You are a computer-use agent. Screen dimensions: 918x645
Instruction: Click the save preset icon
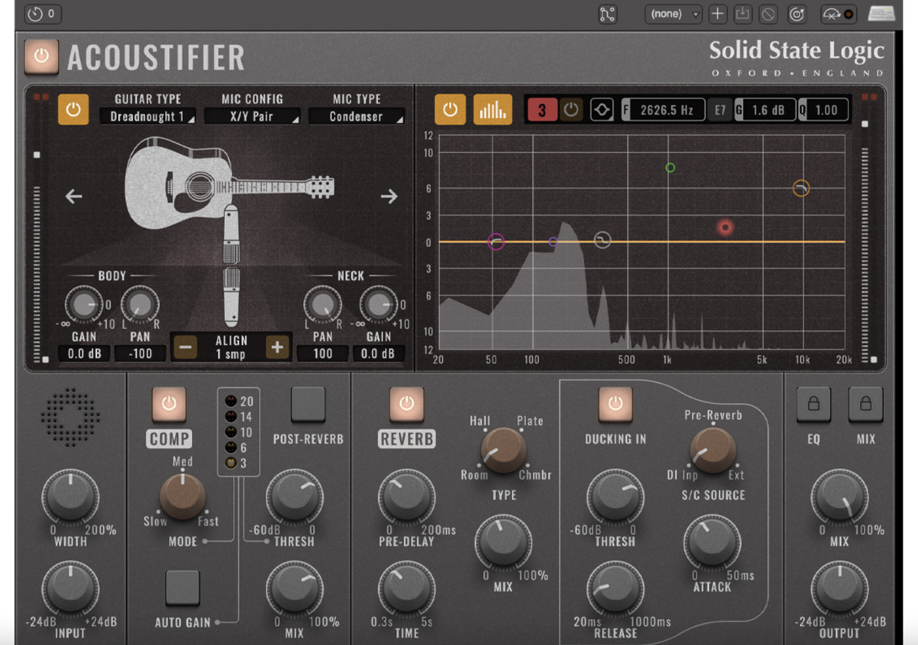click(x=742, y=14)
